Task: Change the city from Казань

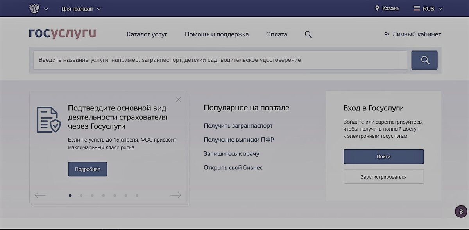Action: coord(391,9)
